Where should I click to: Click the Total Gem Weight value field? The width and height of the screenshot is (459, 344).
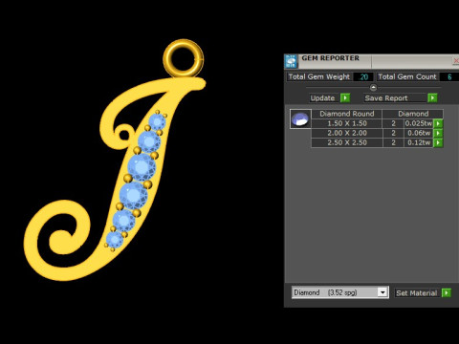click(x=363, y=76)
